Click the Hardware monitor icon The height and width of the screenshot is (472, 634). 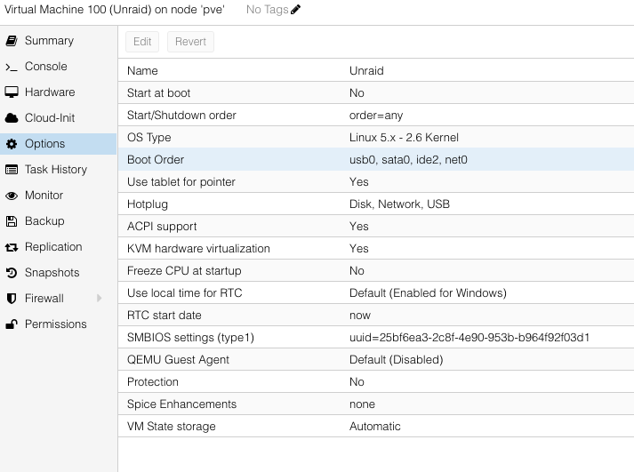(12, 92)
